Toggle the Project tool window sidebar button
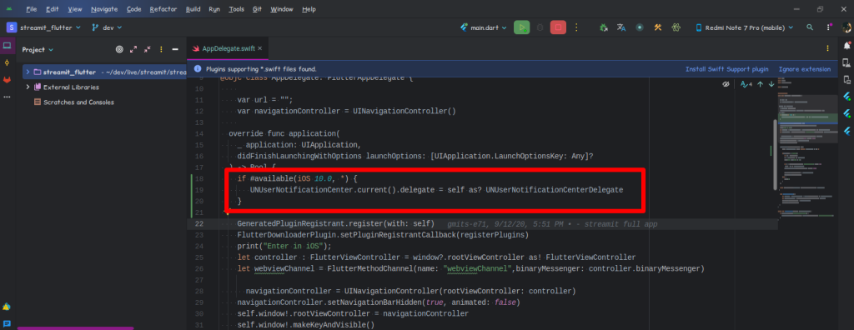Image resolution: width=854 pixels, height=330 pixels. 7,46
